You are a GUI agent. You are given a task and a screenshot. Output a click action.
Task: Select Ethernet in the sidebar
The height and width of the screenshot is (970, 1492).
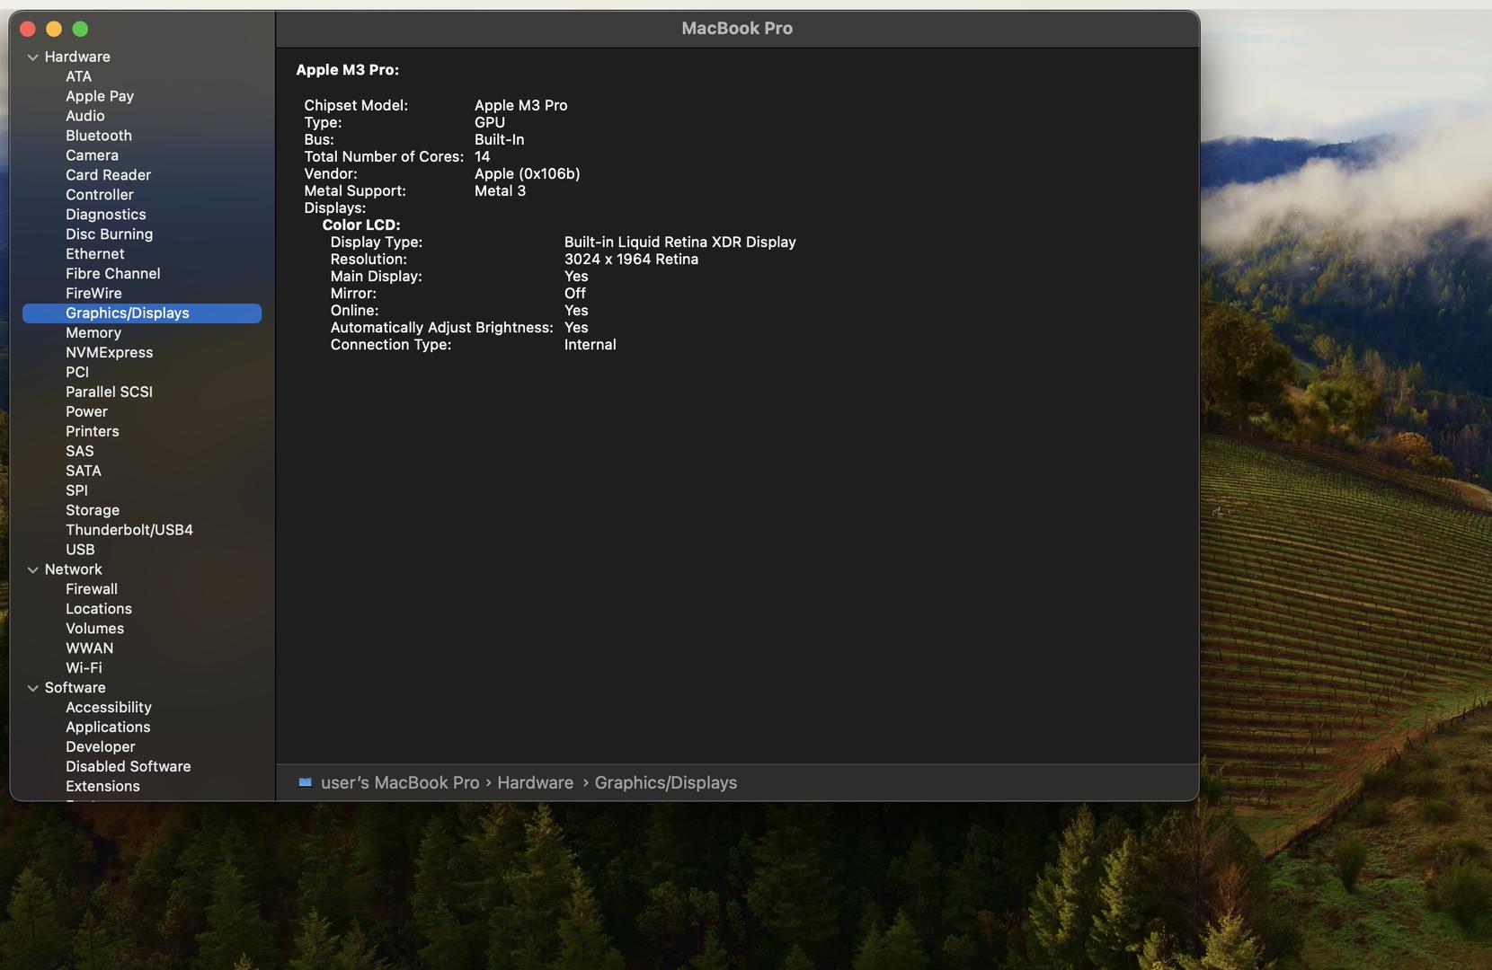pos(94,254)
